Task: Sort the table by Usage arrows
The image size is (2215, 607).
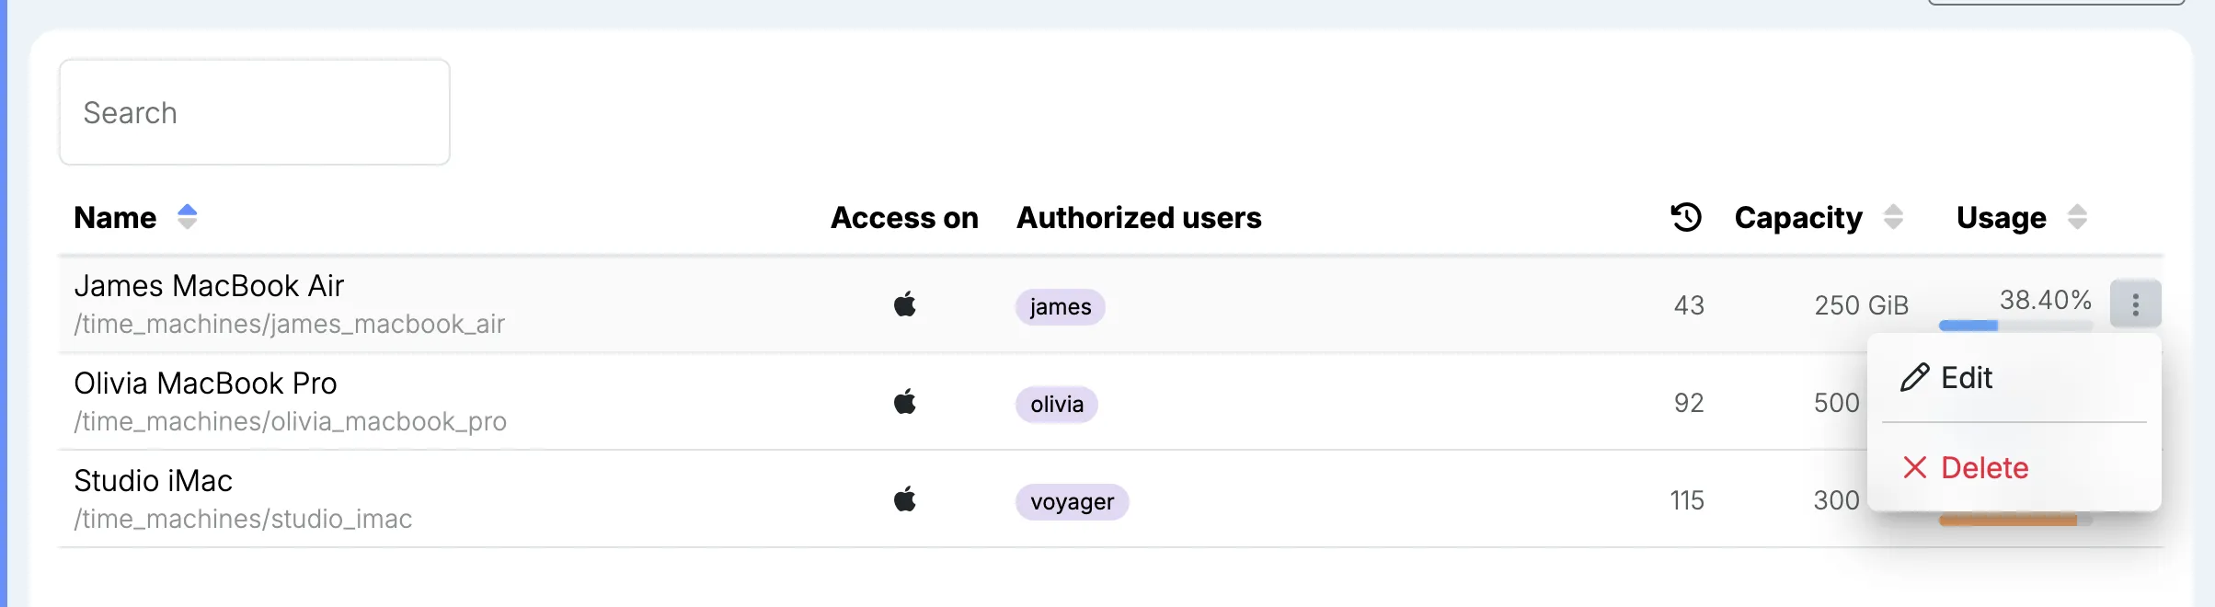Action: pyautogui.click(x=2077, y=217)
